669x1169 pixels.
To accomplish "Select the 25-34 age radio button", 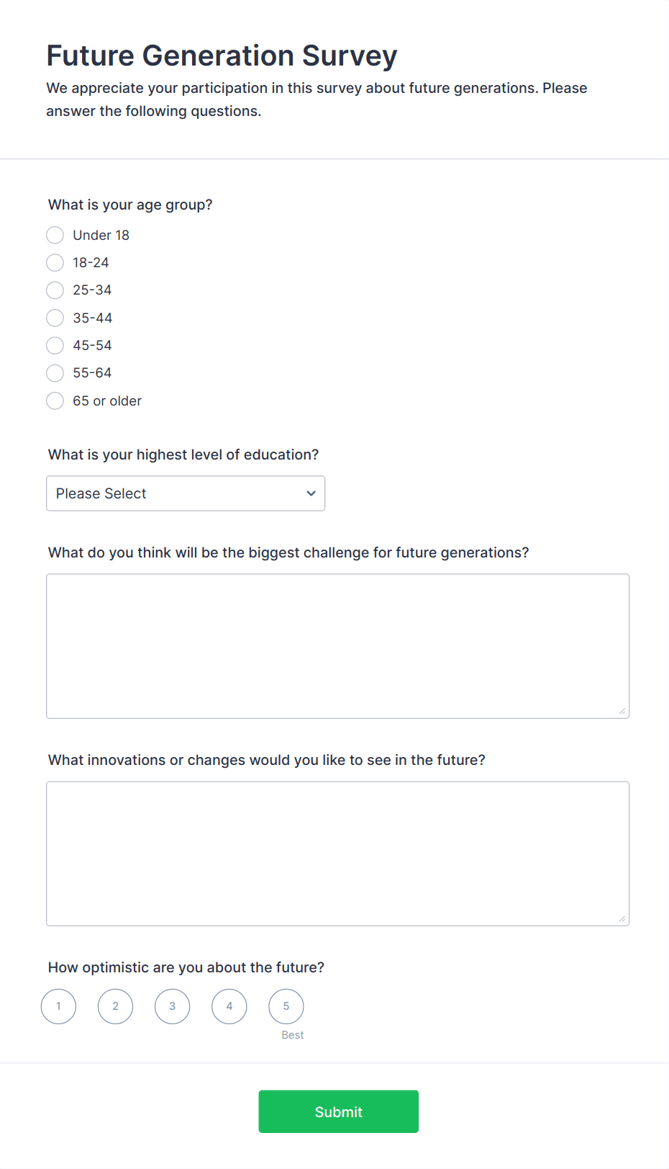I will pyautogui.click(x=55, y=290).
